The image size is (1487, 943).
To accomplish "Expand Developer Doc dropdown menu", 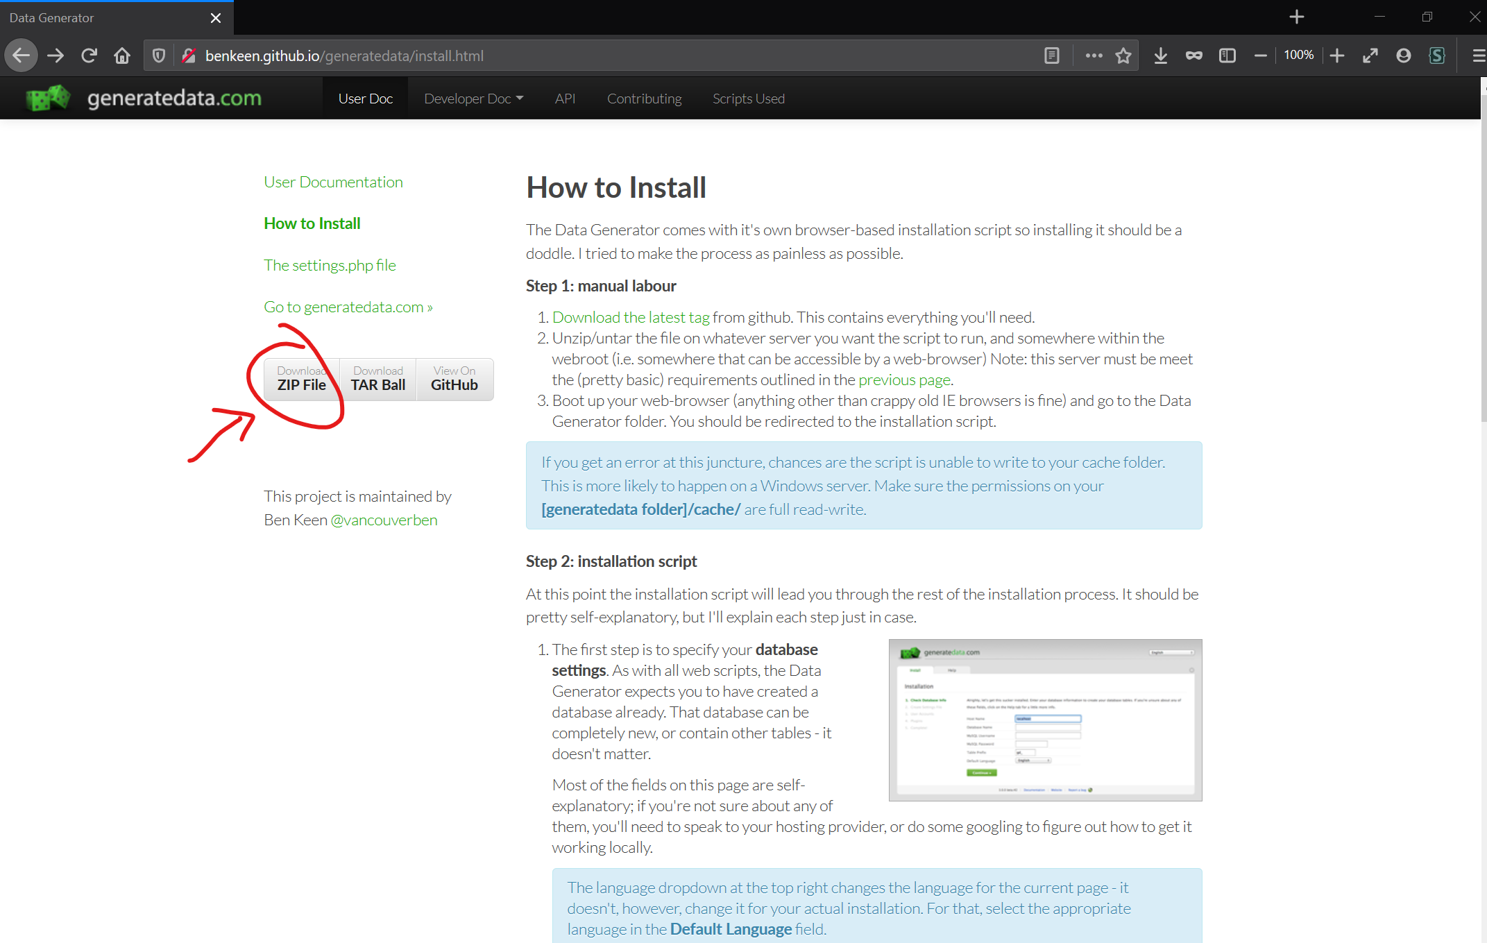I will (x=473, y=99).
